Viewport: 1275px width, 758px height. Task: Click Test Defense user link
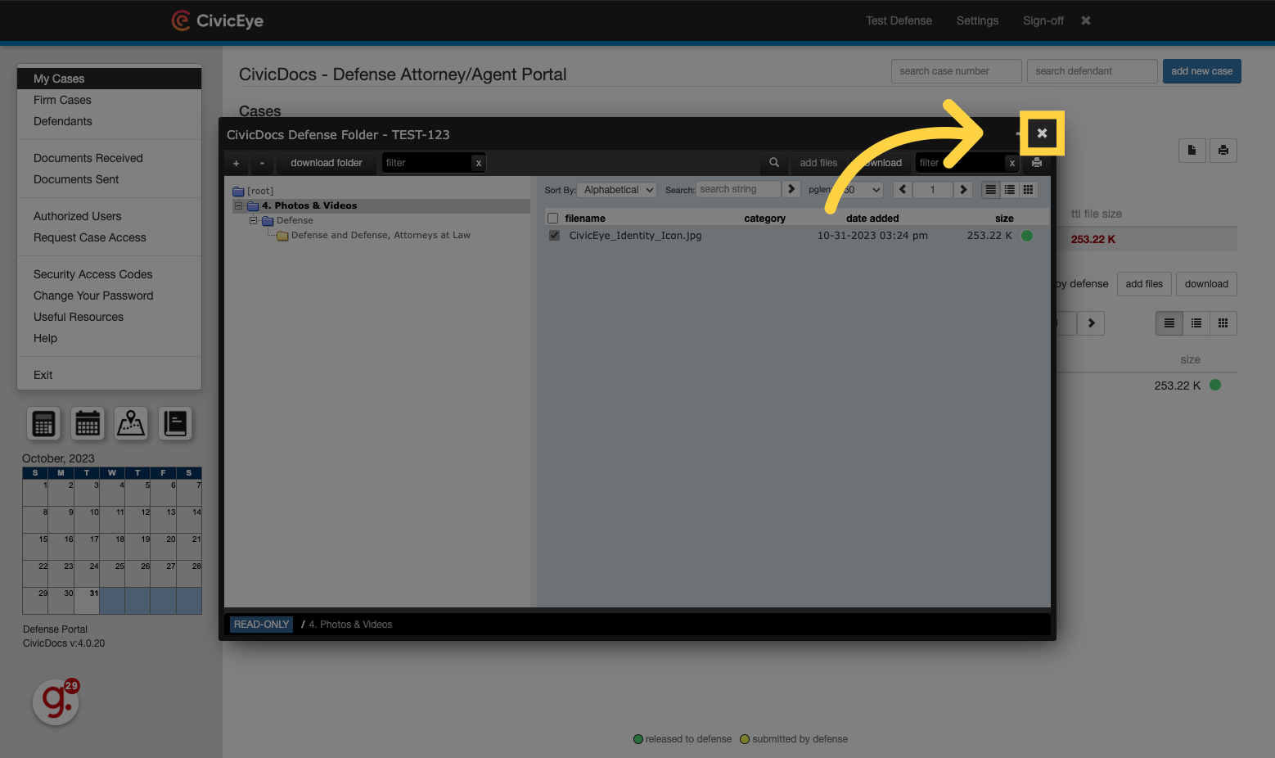(899, 20)
